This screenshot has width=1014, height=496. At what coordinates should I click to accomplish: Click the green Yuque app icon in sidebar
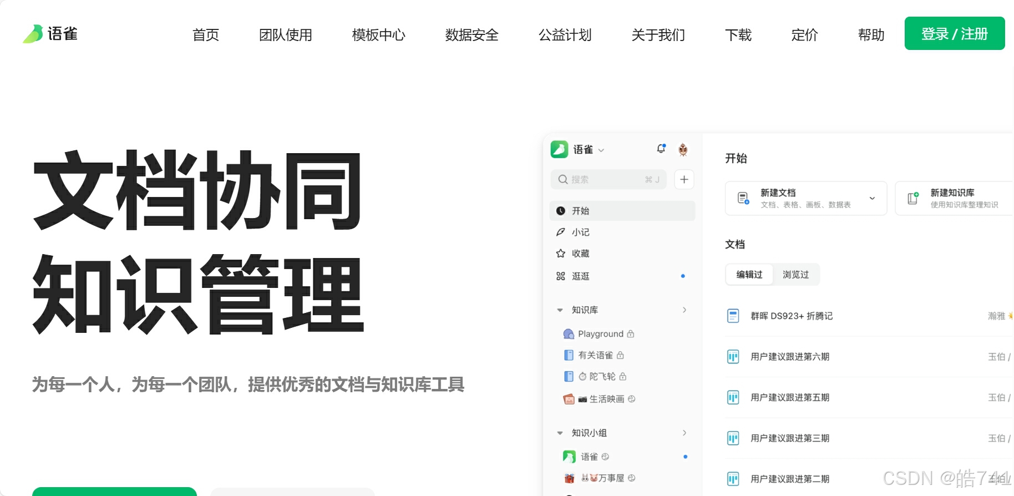[559, 149]
